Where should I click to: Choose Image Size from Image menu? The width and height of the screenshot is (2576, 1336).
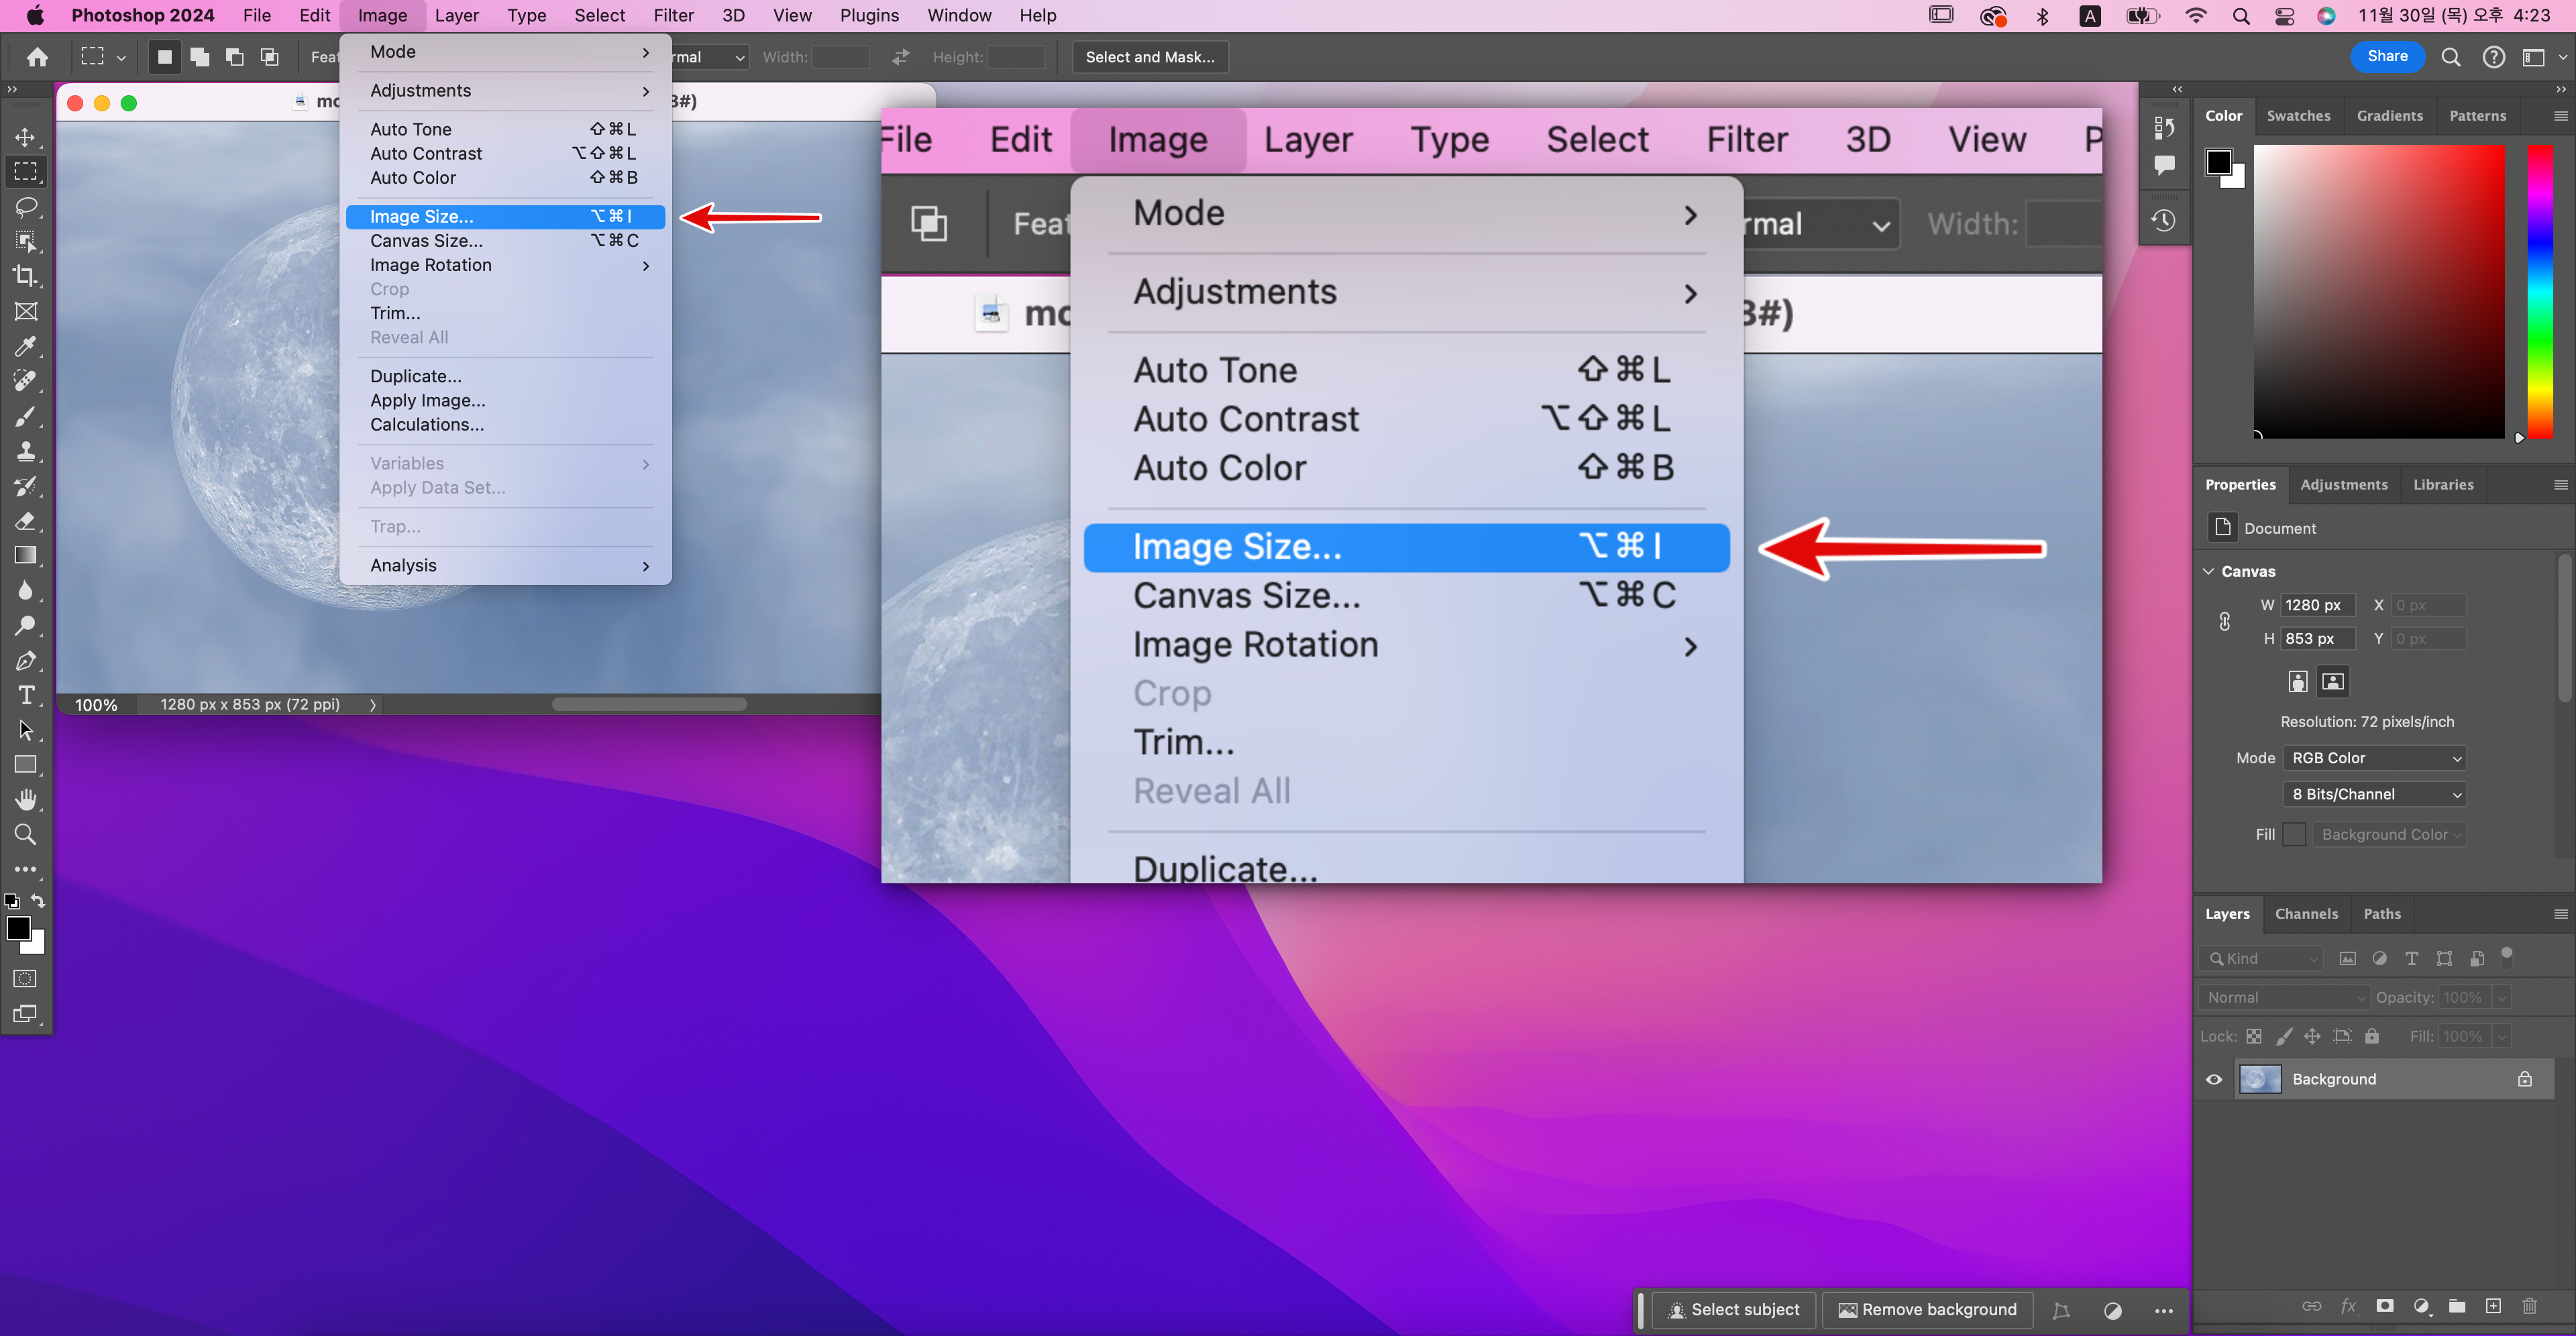[506, 216]
